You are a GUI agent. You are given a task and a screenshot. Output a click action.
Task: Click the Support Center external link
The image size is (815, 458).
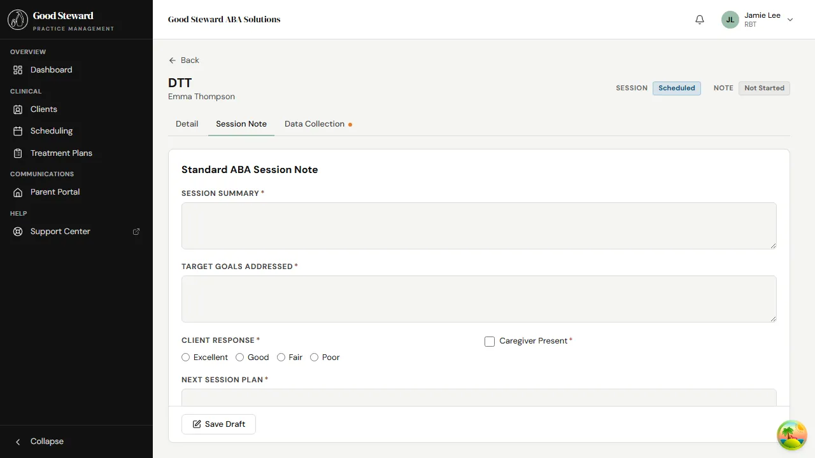pos(136,231)
